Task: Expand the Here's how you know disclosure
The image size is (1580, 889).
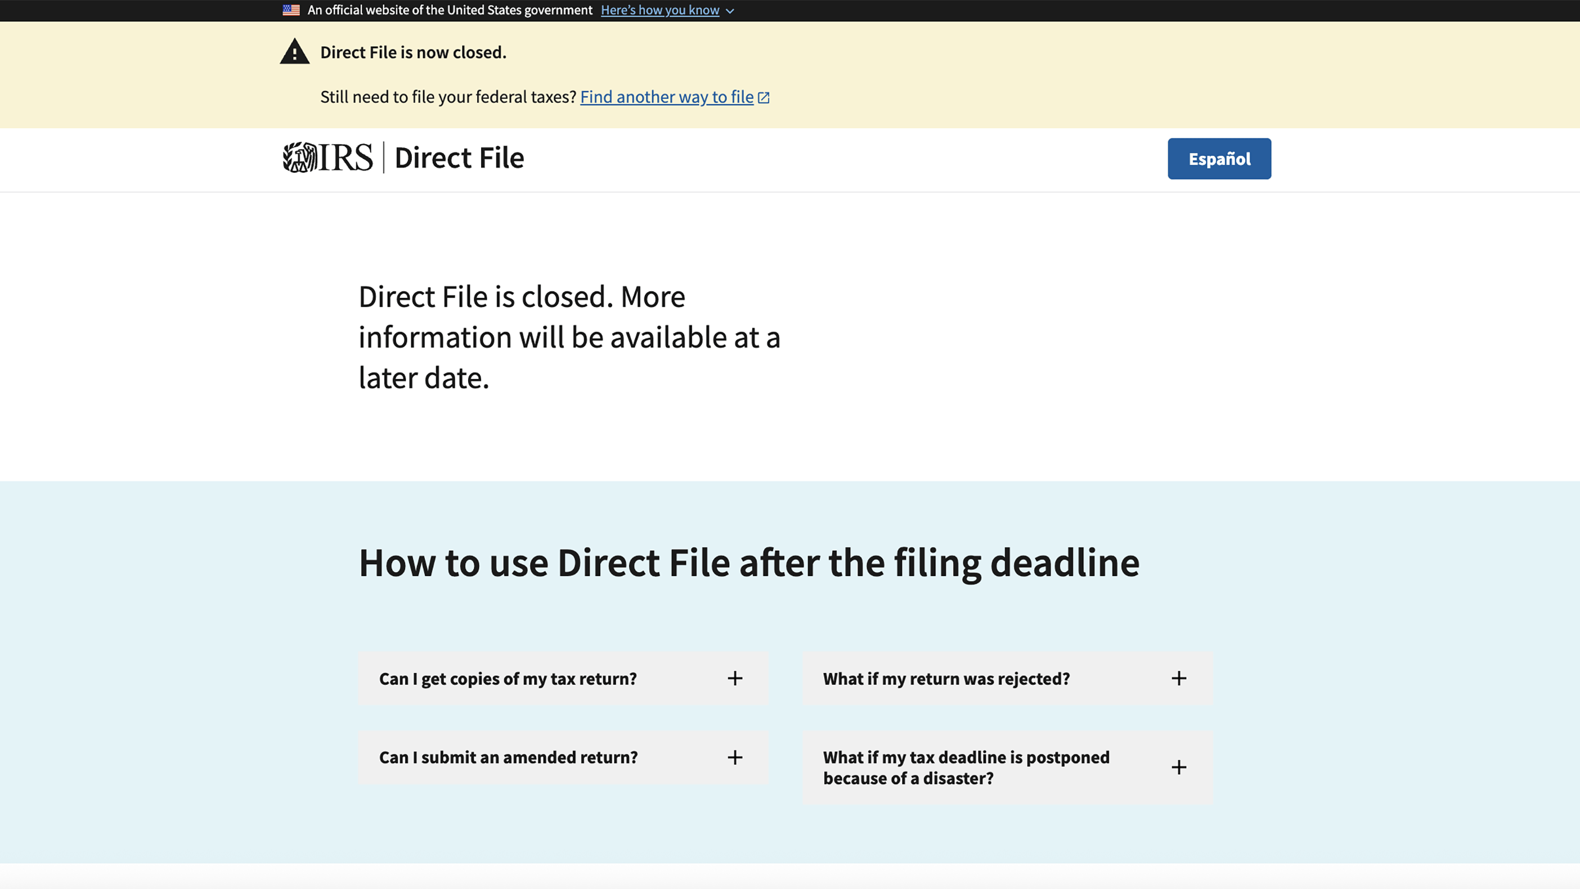Action: point(661,10)
